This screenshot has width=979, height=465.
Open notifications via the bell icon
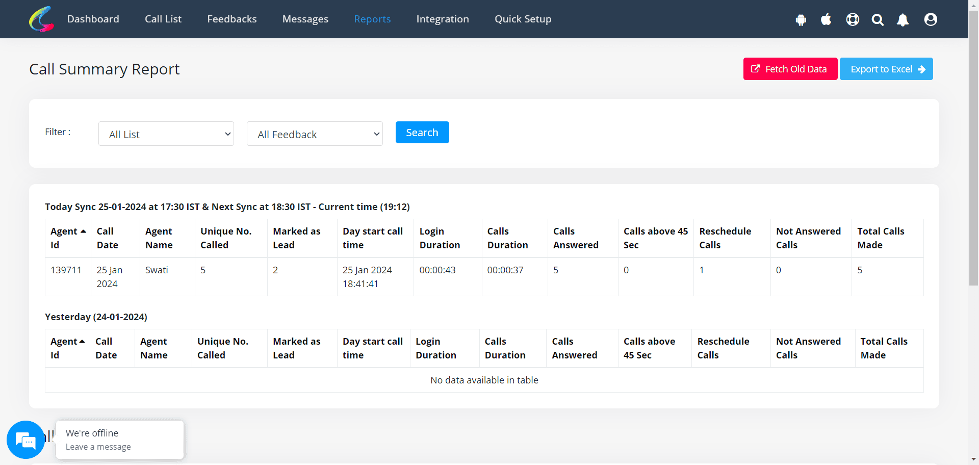pos(903,19)
